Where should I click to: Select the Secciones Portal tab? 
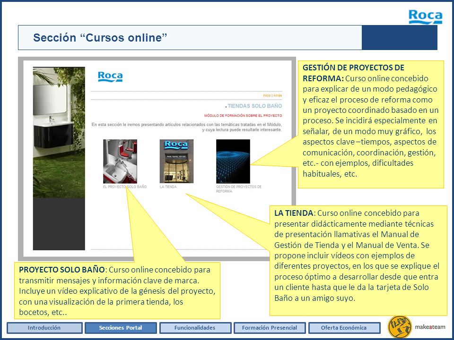(x=121, y=328)
